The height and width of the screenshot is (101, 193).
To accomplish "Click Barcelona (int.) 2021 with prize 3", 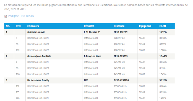I will 38,38.
